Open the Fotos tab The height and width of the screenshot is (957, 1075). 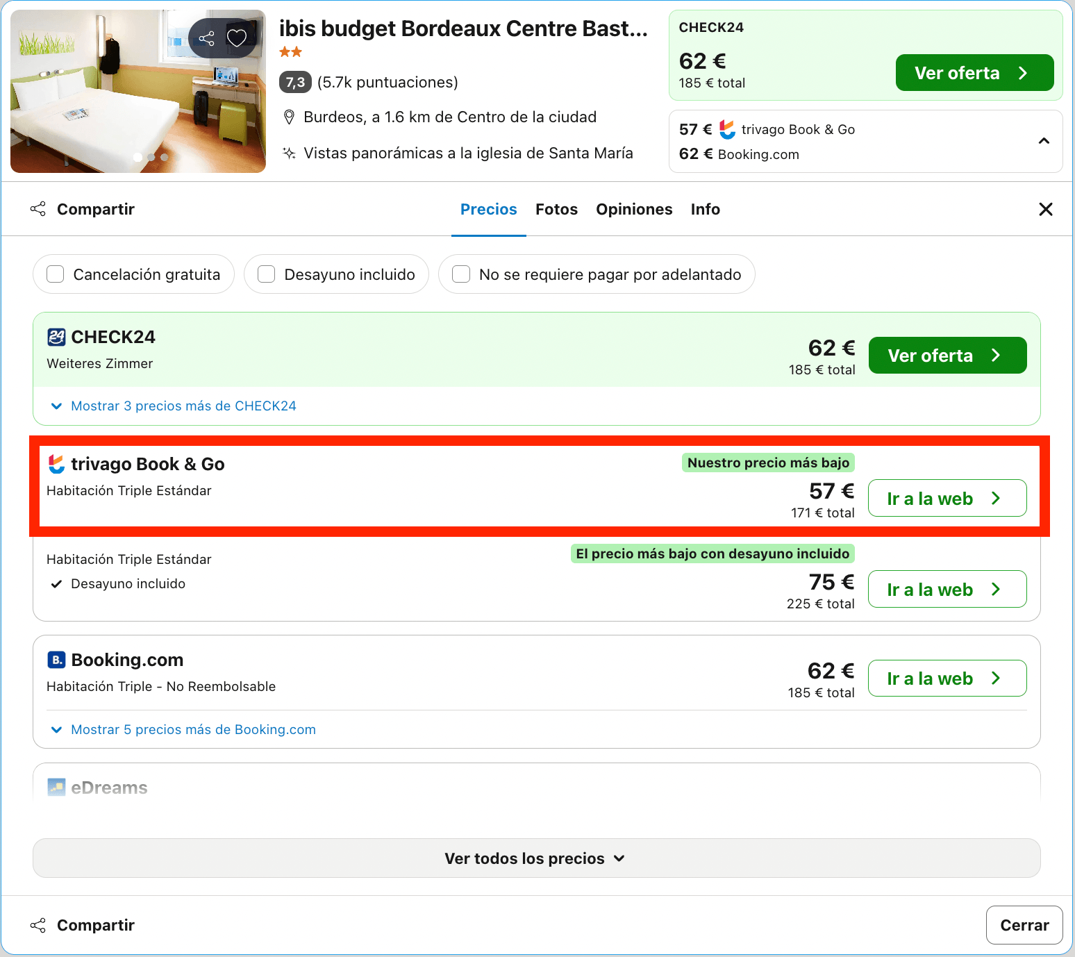coord(556,209)
